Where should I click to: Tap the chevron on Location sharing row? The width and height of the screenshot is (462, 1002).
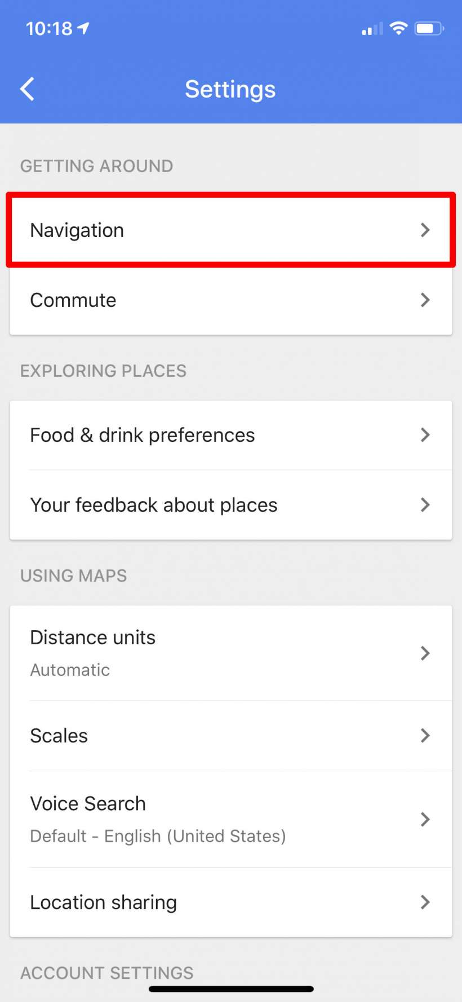pyautogui.click(x=425, y=902)
